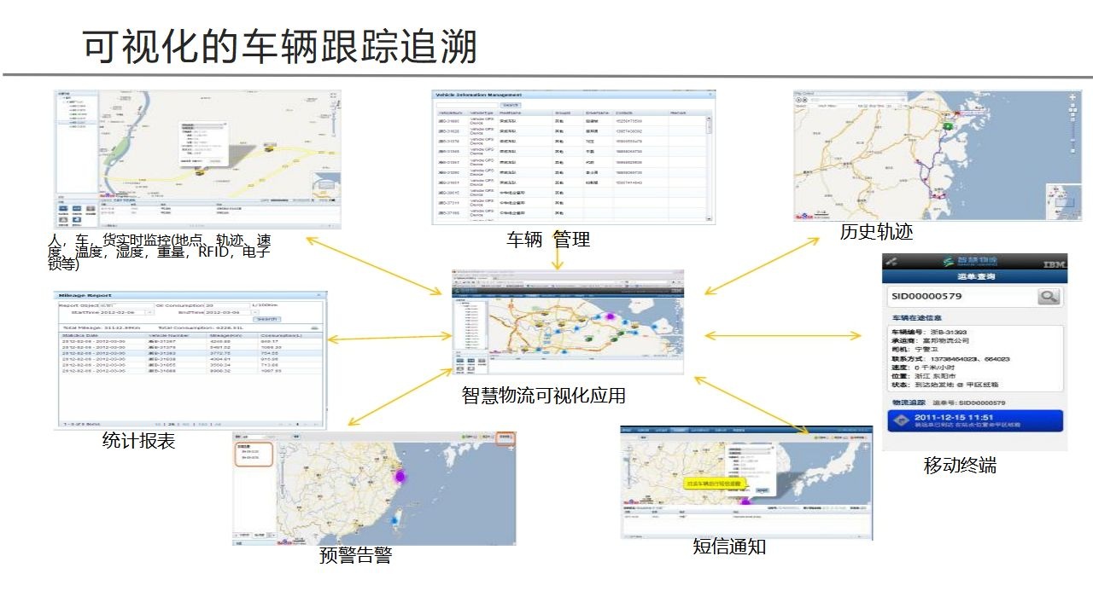Image resolution: width=1093 pixels, height=614 pixels.
Task: Tap the magnifier search icon beside SID00000579
Action: (1049, 296)
